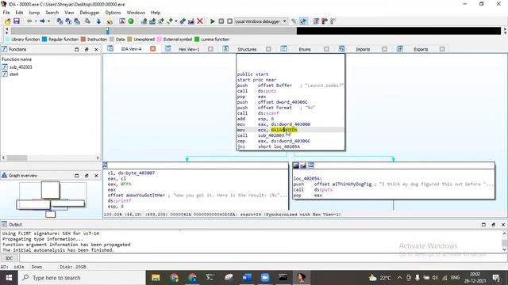The width and height of the screenshot is (508, 285).
Task: Close the Structures tab
Action: 268,49
